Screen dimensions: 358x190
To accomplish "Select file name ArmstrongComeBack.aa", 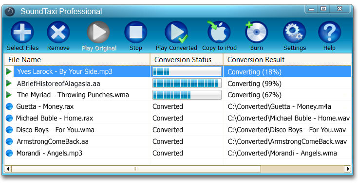I will 53,141.
